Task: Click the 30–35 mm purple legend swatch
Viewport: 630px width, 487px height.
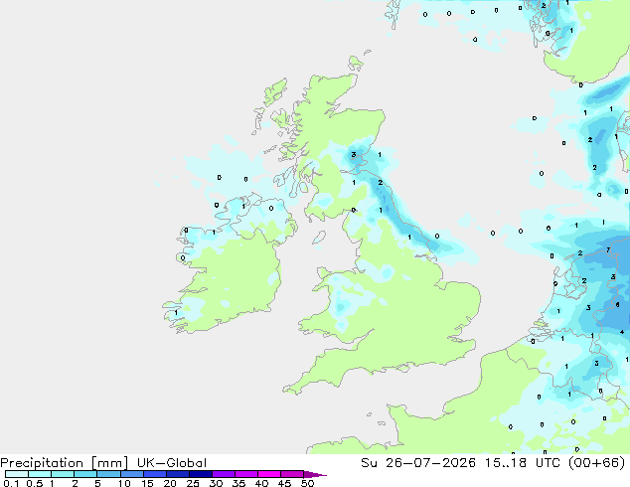Action: [x=224, y=474]
